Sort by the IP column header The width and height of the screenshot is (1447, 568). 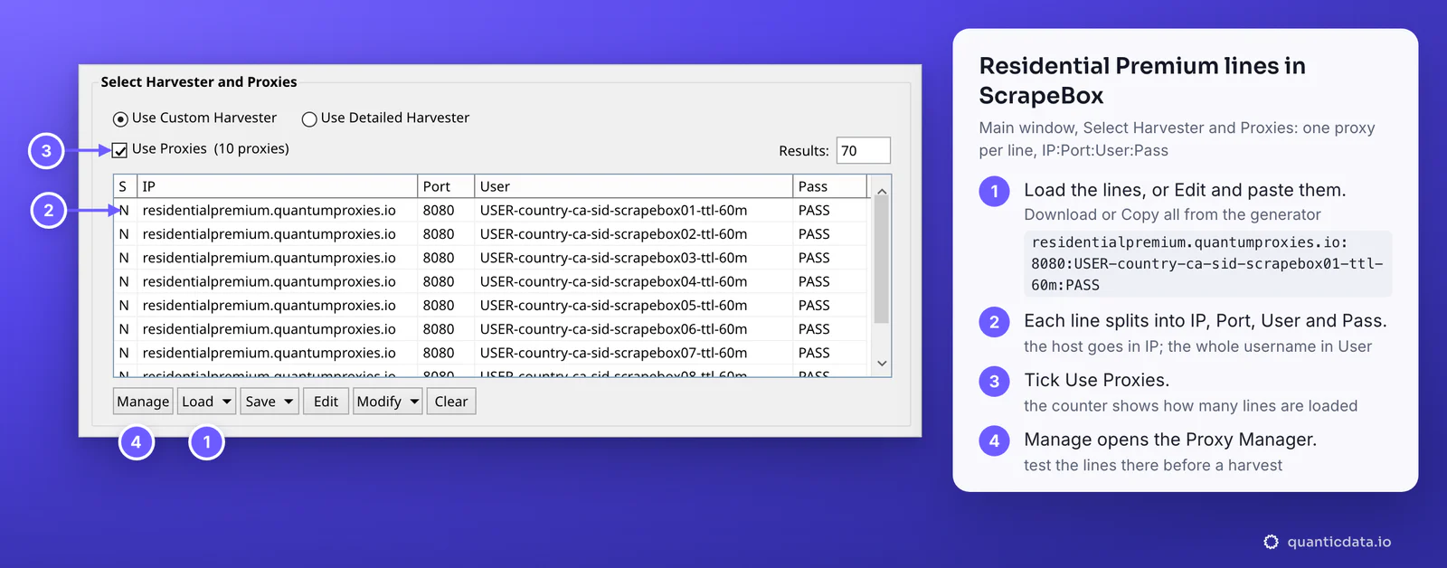[x=277, y=186]
